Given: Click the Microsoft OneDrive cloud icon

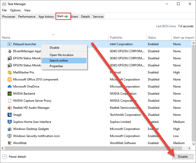Looking at the screenshot, I should tap(10, 87).
